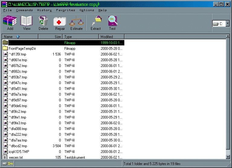232x168 pixels.
Task: Select file ~df9a7a.tmp
Action: [x=18, y=94]
